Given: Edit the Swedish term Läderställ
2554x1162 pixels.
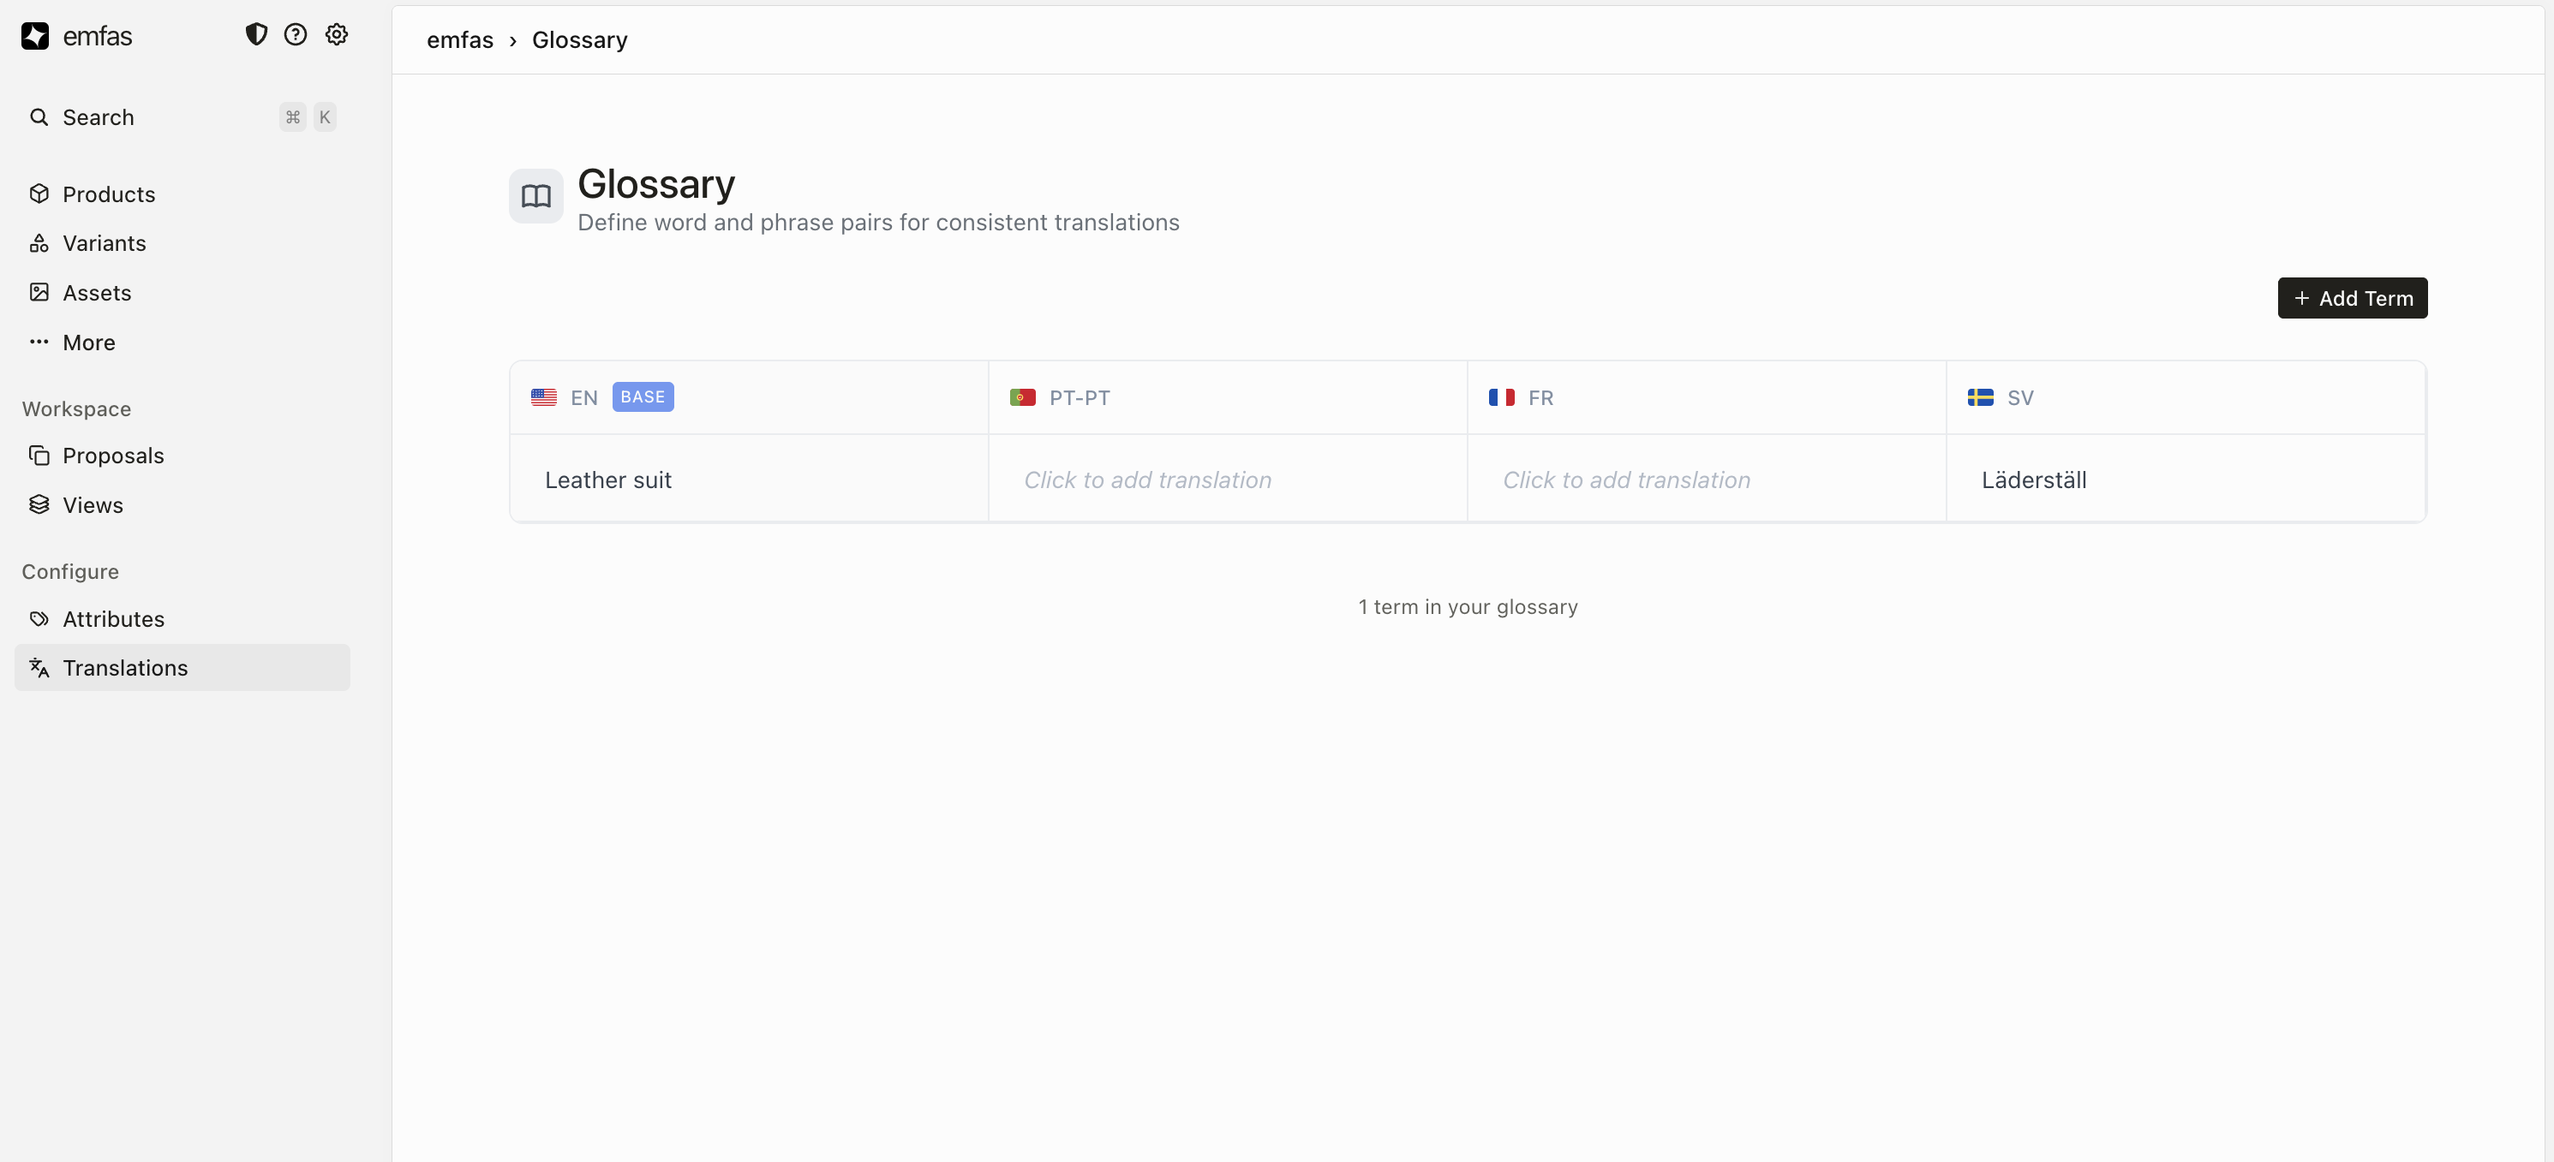Looking at the screenshot, I should [x=2033, y=480].
